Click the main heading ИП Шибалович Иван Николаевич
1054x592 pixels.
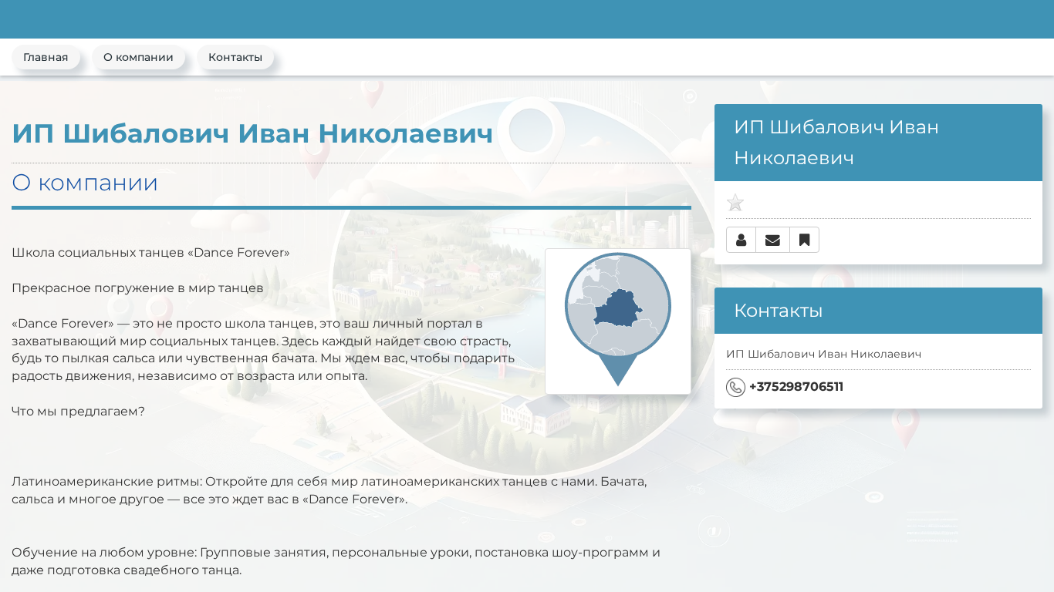tap(252, 133)
